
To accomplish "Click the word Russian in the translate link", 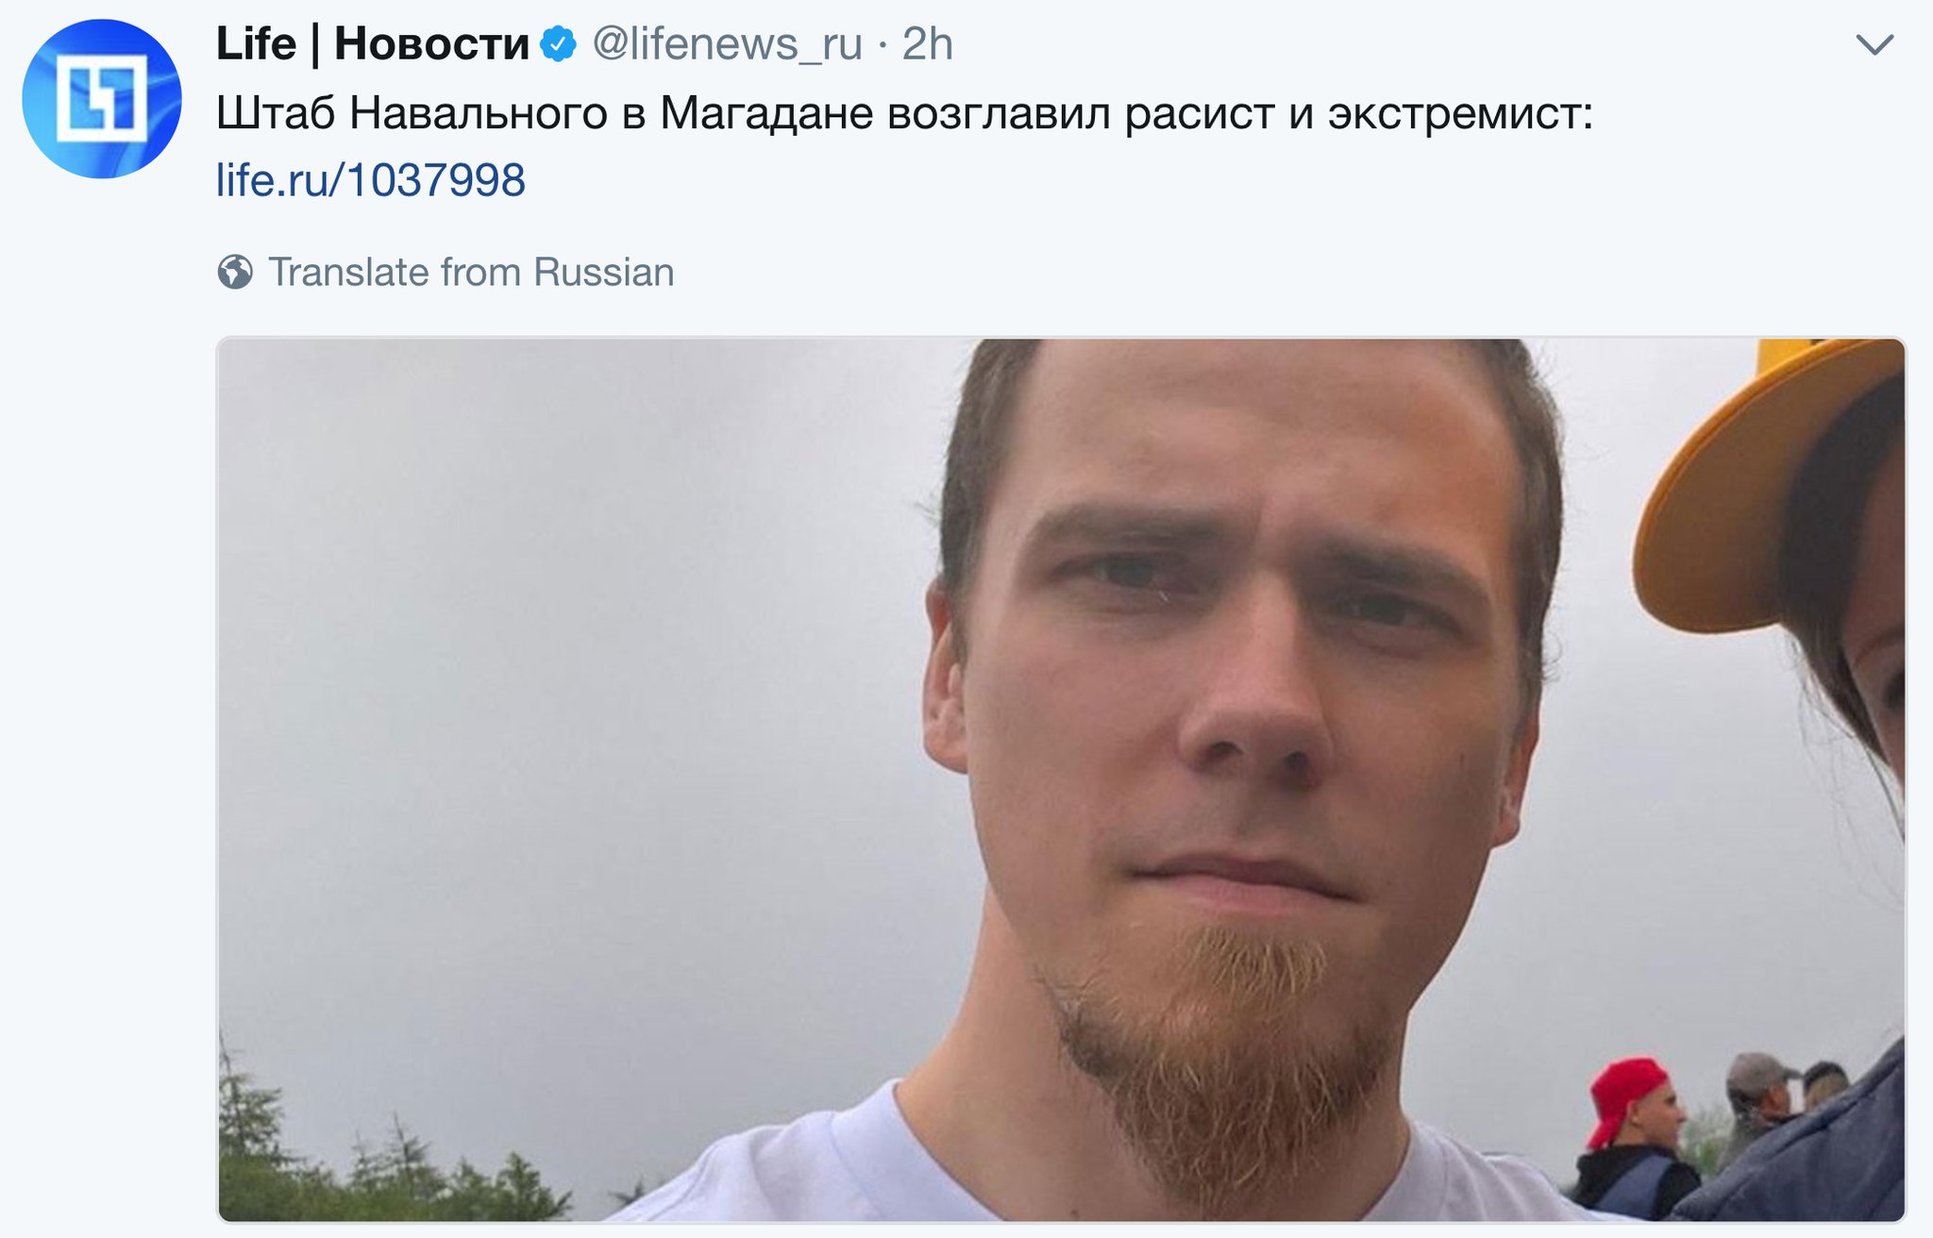I will [604, 273].
